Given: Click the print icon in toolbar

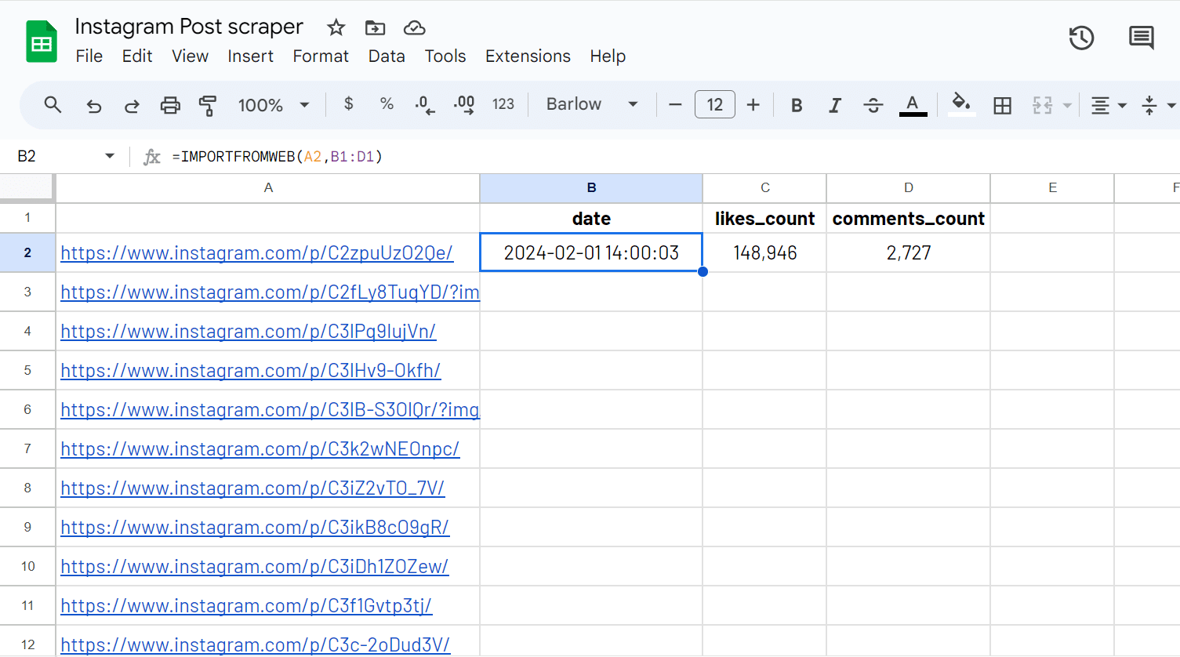Looking at the screenshot, I should coord(170,105).
